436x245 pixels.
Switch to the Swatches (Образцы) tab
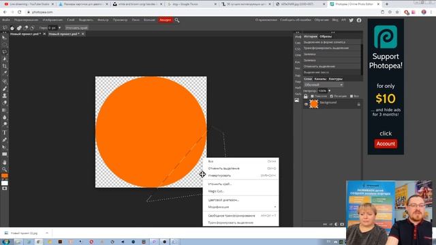[326, 36]
